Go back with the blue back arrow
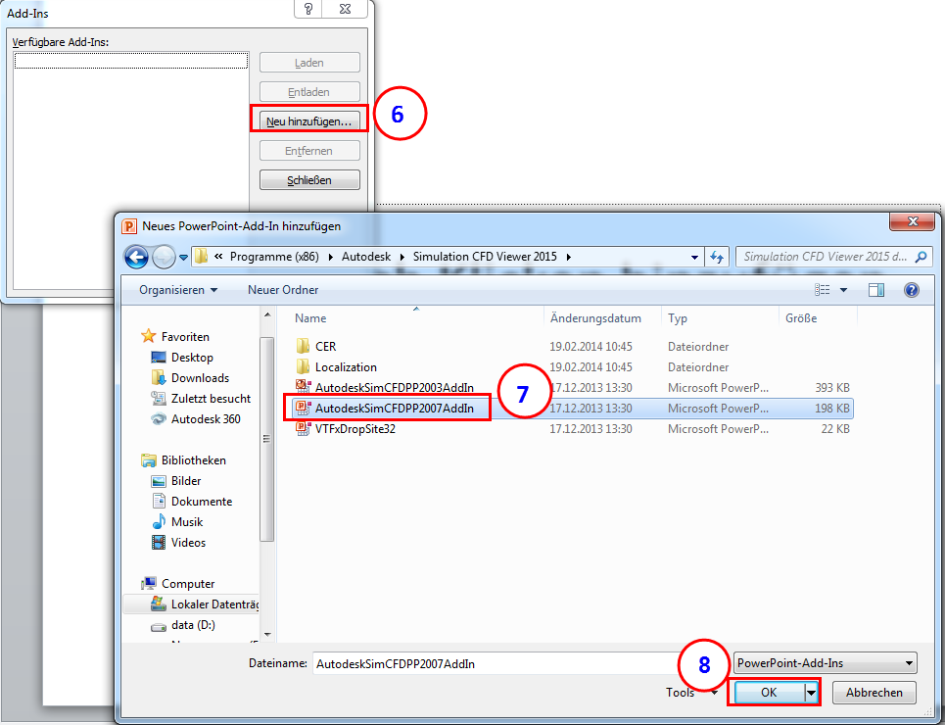This screenshot has width=945, height=725. (x=136, y=257)
